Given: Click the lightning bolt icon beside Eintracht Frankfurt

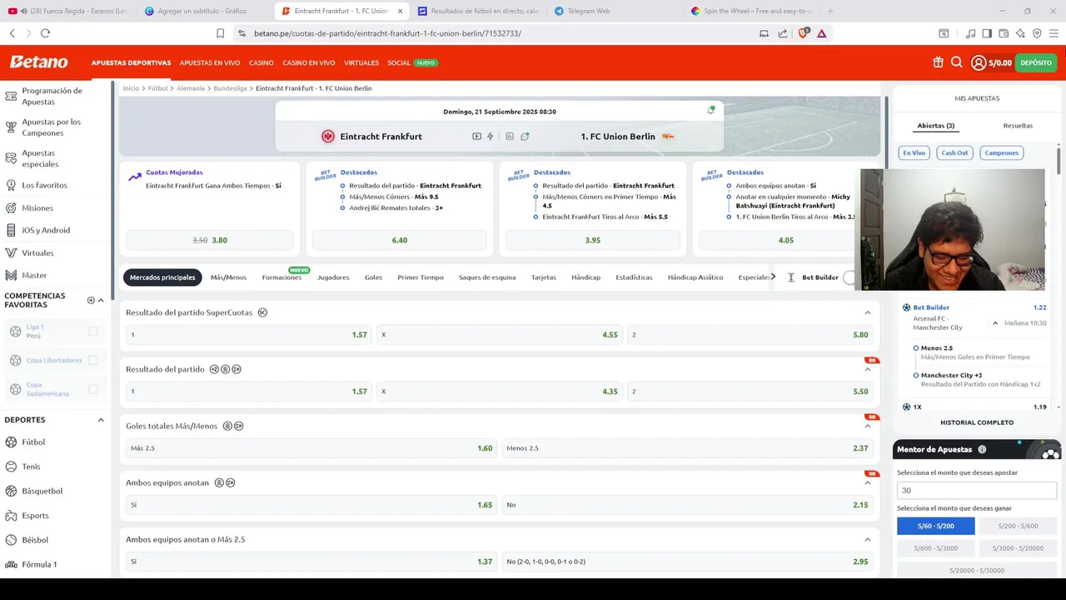Looking at the screenshot, I should (x=491, y=136).
